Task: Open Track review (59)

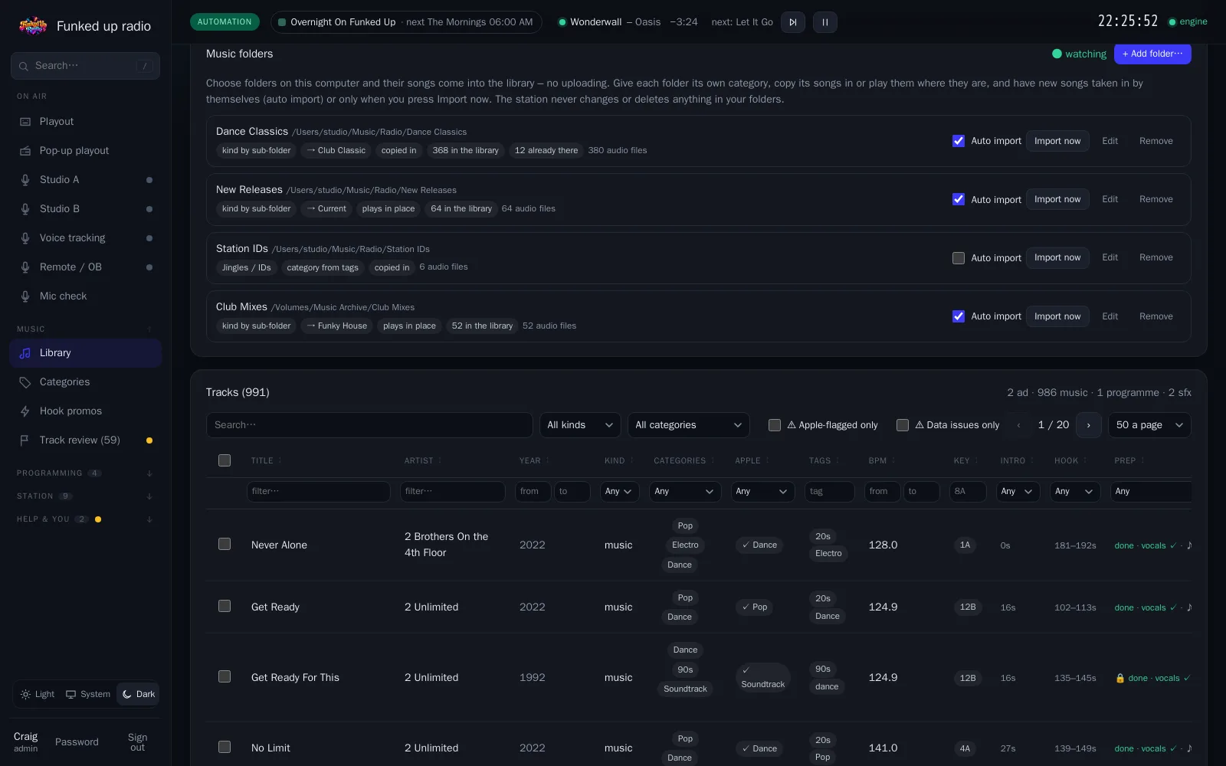Action: click(x=85, y=440)
